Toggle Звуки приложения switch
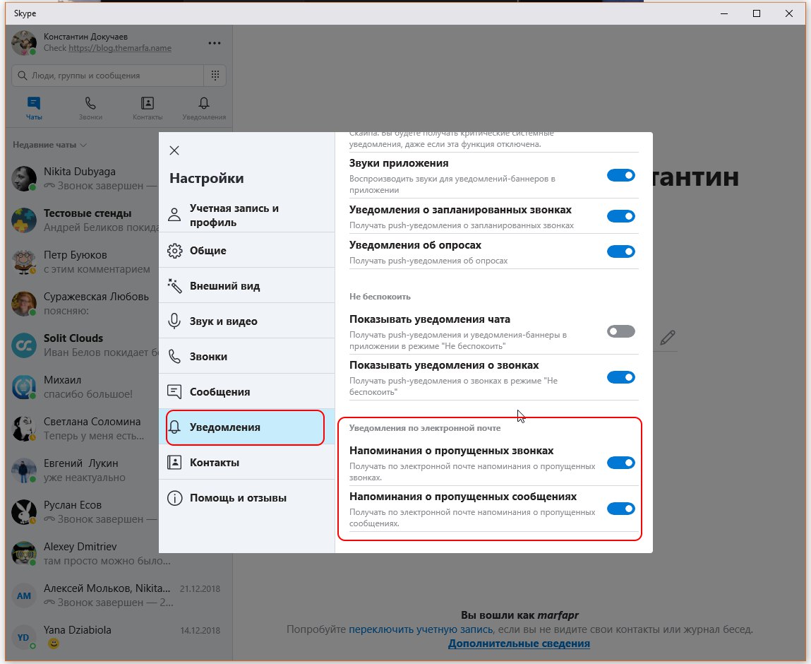811x664 pixels. (620, 175)
